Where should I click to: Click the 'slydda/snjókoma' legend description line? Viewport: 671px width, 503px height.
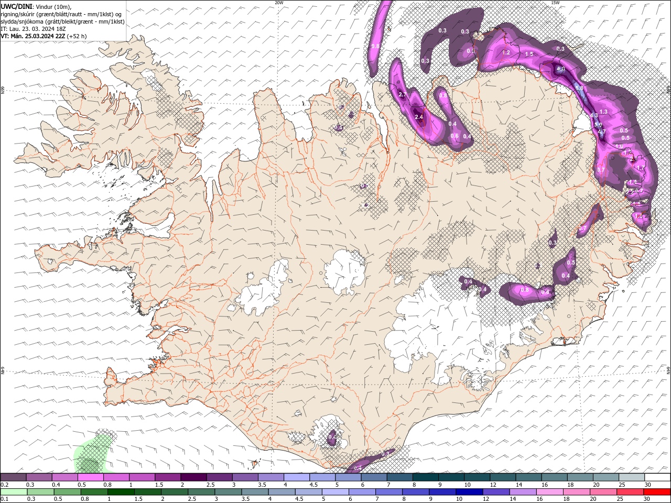point(62,21)
